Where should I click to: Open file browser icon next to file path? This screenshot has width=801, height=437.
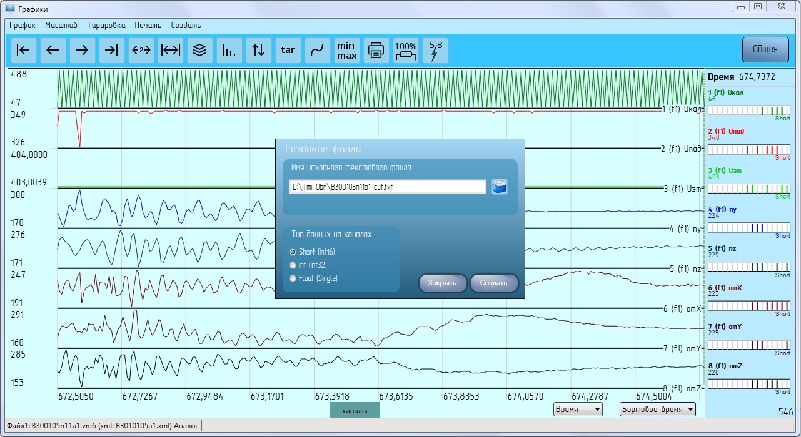pyautogui.click(x=499, y=187)
